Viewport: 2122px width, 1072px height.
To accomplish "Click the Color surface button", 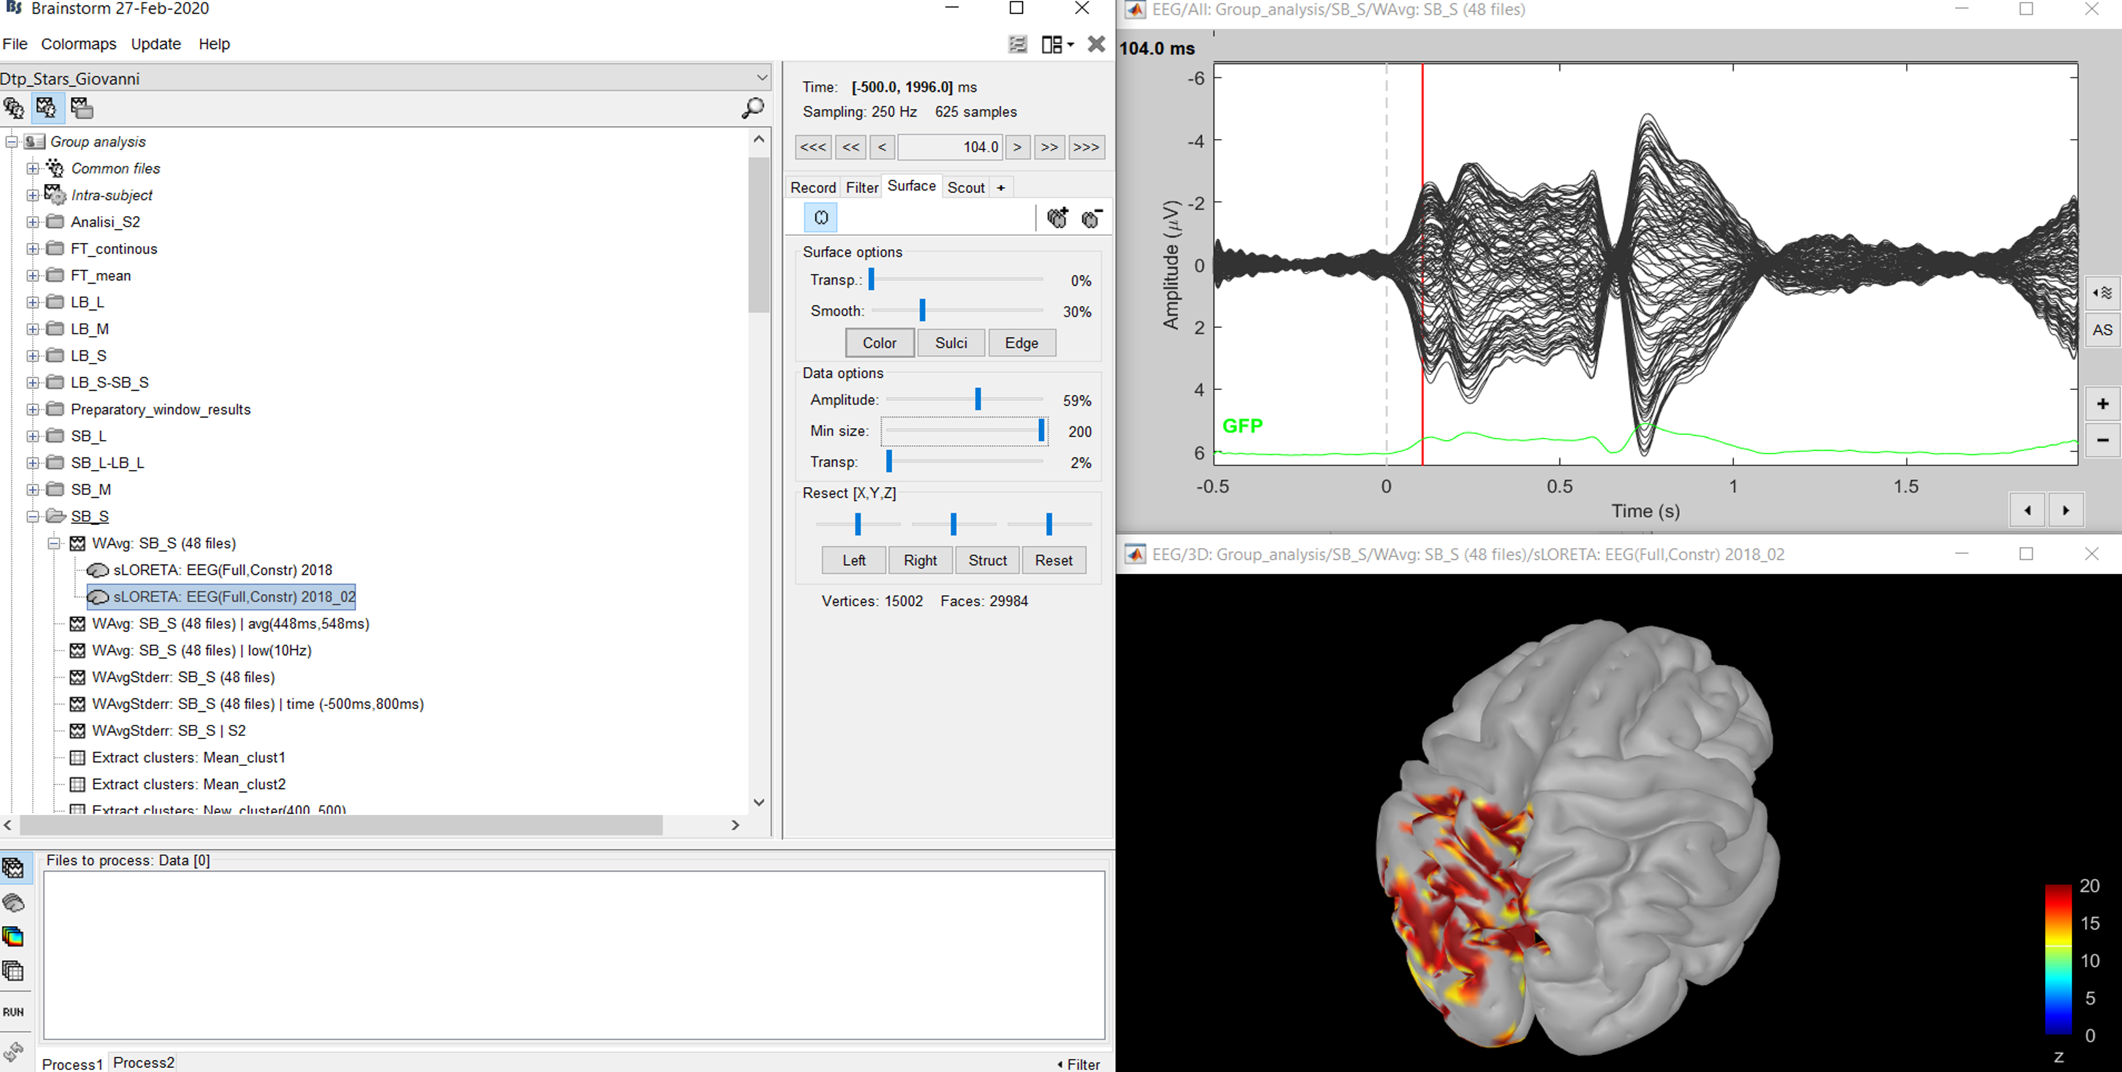I will (x=880, y=343).
